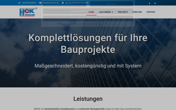
Task: Click the Speichern cookie button
Action: 111,4
